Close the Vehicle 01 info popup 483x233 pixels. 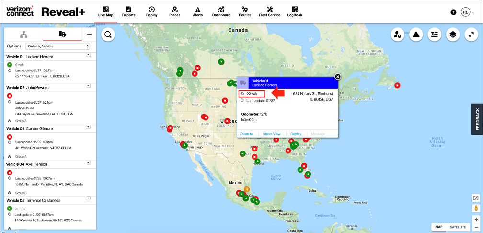pos(338,76)
